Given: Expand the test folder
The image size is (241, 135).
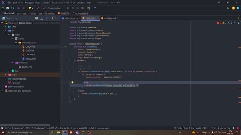Looking at the screenshot, I should (x=9, y=71).
